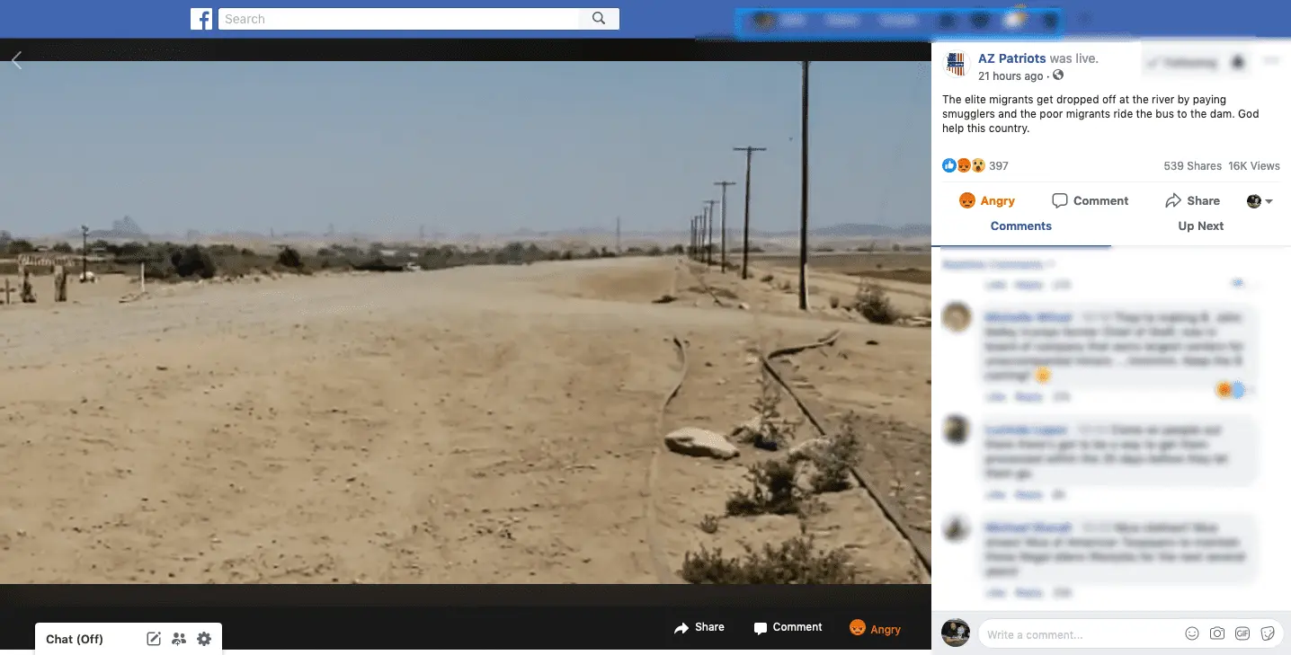The image size is (1291, 655).
Task: Switch to the Up Next tab
Action: [1200, 226]
